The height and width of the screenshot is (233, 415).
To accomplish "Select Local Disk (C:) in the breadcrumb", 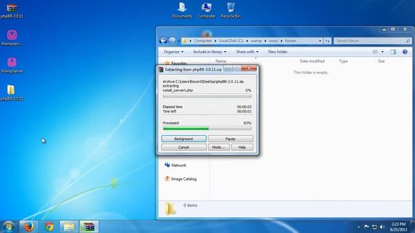I will pos(231,41).
